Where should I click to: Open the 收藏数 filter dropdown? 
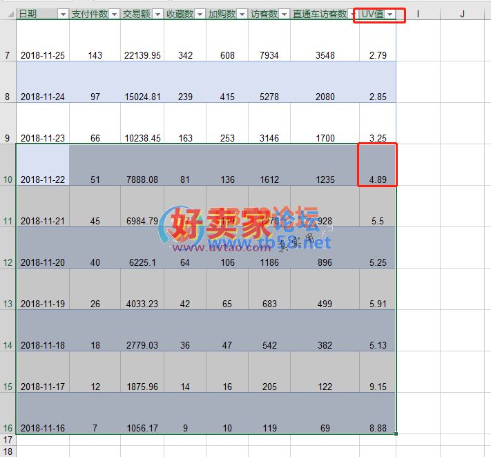coord(200,14)
